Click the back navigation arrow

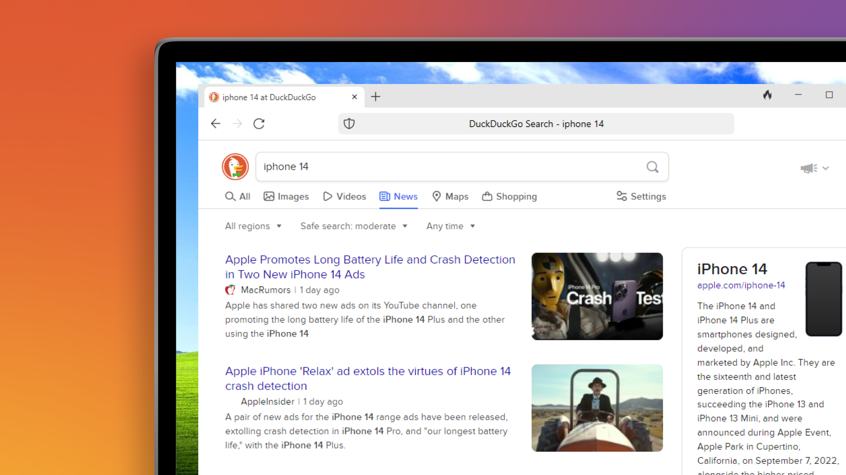[x=215, y=124]
